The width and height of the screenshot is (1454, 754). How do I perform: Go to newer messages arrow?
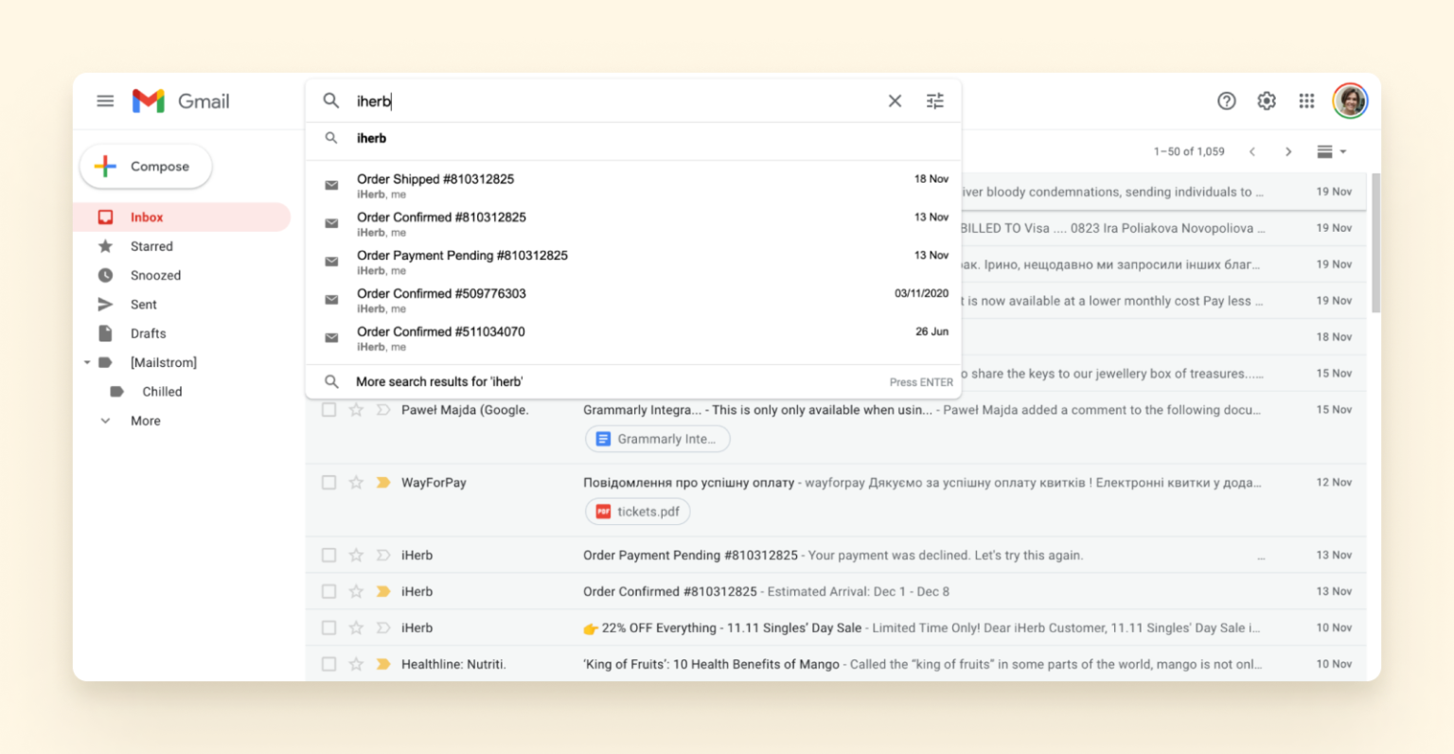(1252, 151)
